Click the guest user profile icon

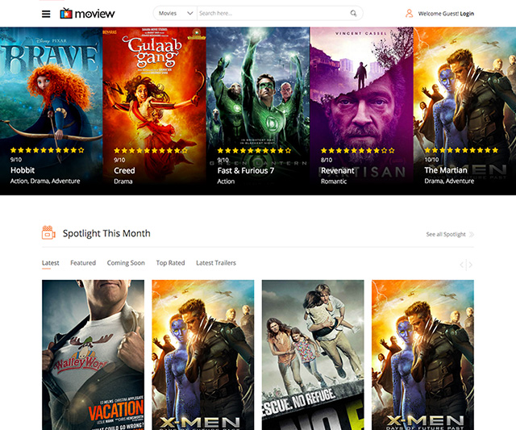click(x=409, y=14)
